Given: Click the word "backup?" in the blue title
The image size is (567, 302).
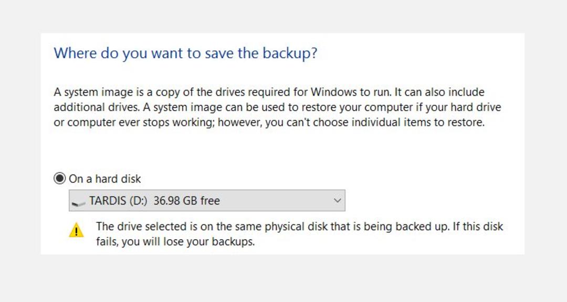Looking at the screenshot, I should 290,53.
